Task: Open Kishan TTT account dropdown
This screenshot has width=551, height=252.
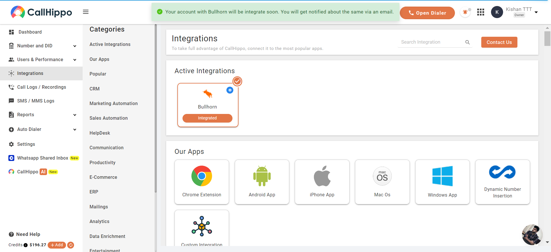Action: (536, 12)
